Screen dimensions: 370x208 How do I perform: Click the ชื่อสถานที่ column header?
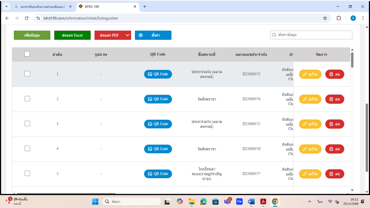point(207,54)
